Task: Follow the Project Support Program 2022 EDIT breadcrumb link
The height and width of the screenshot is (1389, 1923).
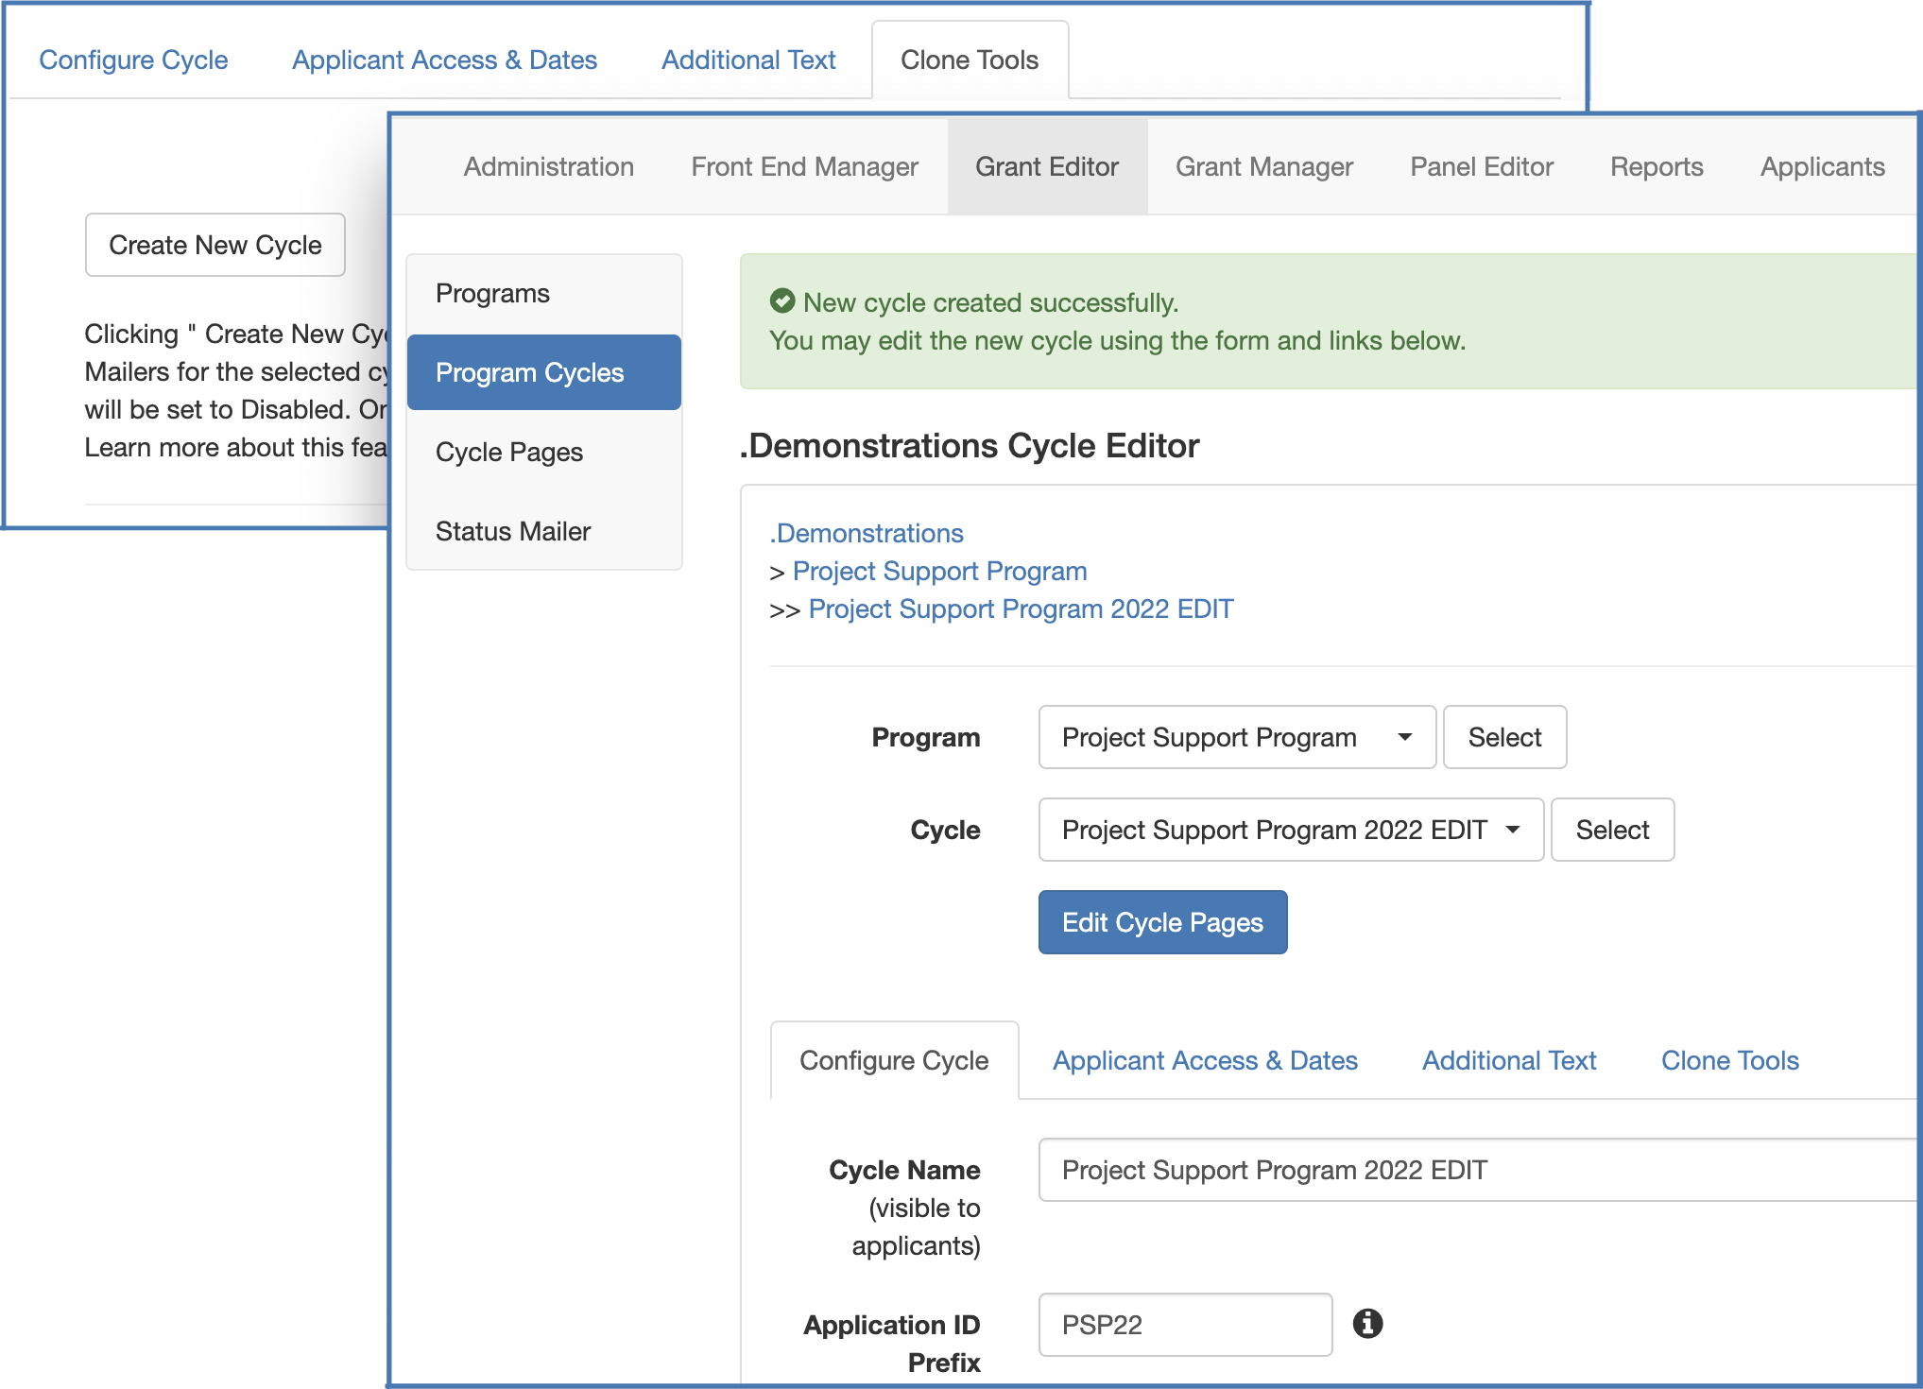Action: tap(1021, 609)
